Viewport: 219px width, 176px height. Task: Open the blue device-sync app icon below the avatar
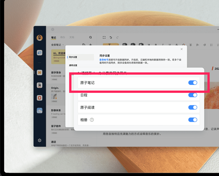tap(39, 53)
